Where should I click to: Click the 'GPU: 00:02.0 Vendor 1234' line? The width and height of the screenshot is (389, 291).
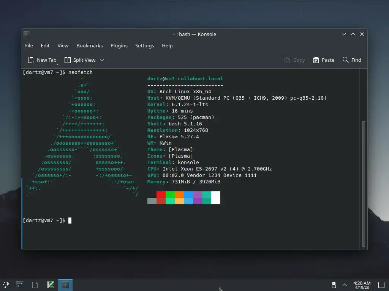[x=202, y=175]
